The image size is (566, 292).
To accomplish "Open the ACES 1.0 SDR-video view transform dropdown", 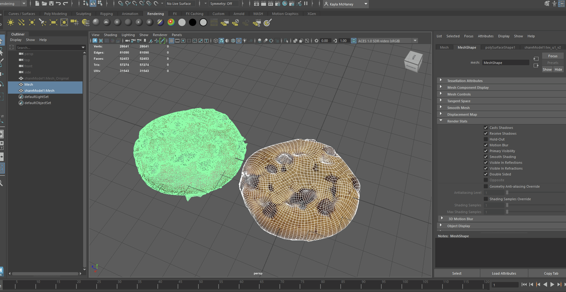I will (415, 41).
